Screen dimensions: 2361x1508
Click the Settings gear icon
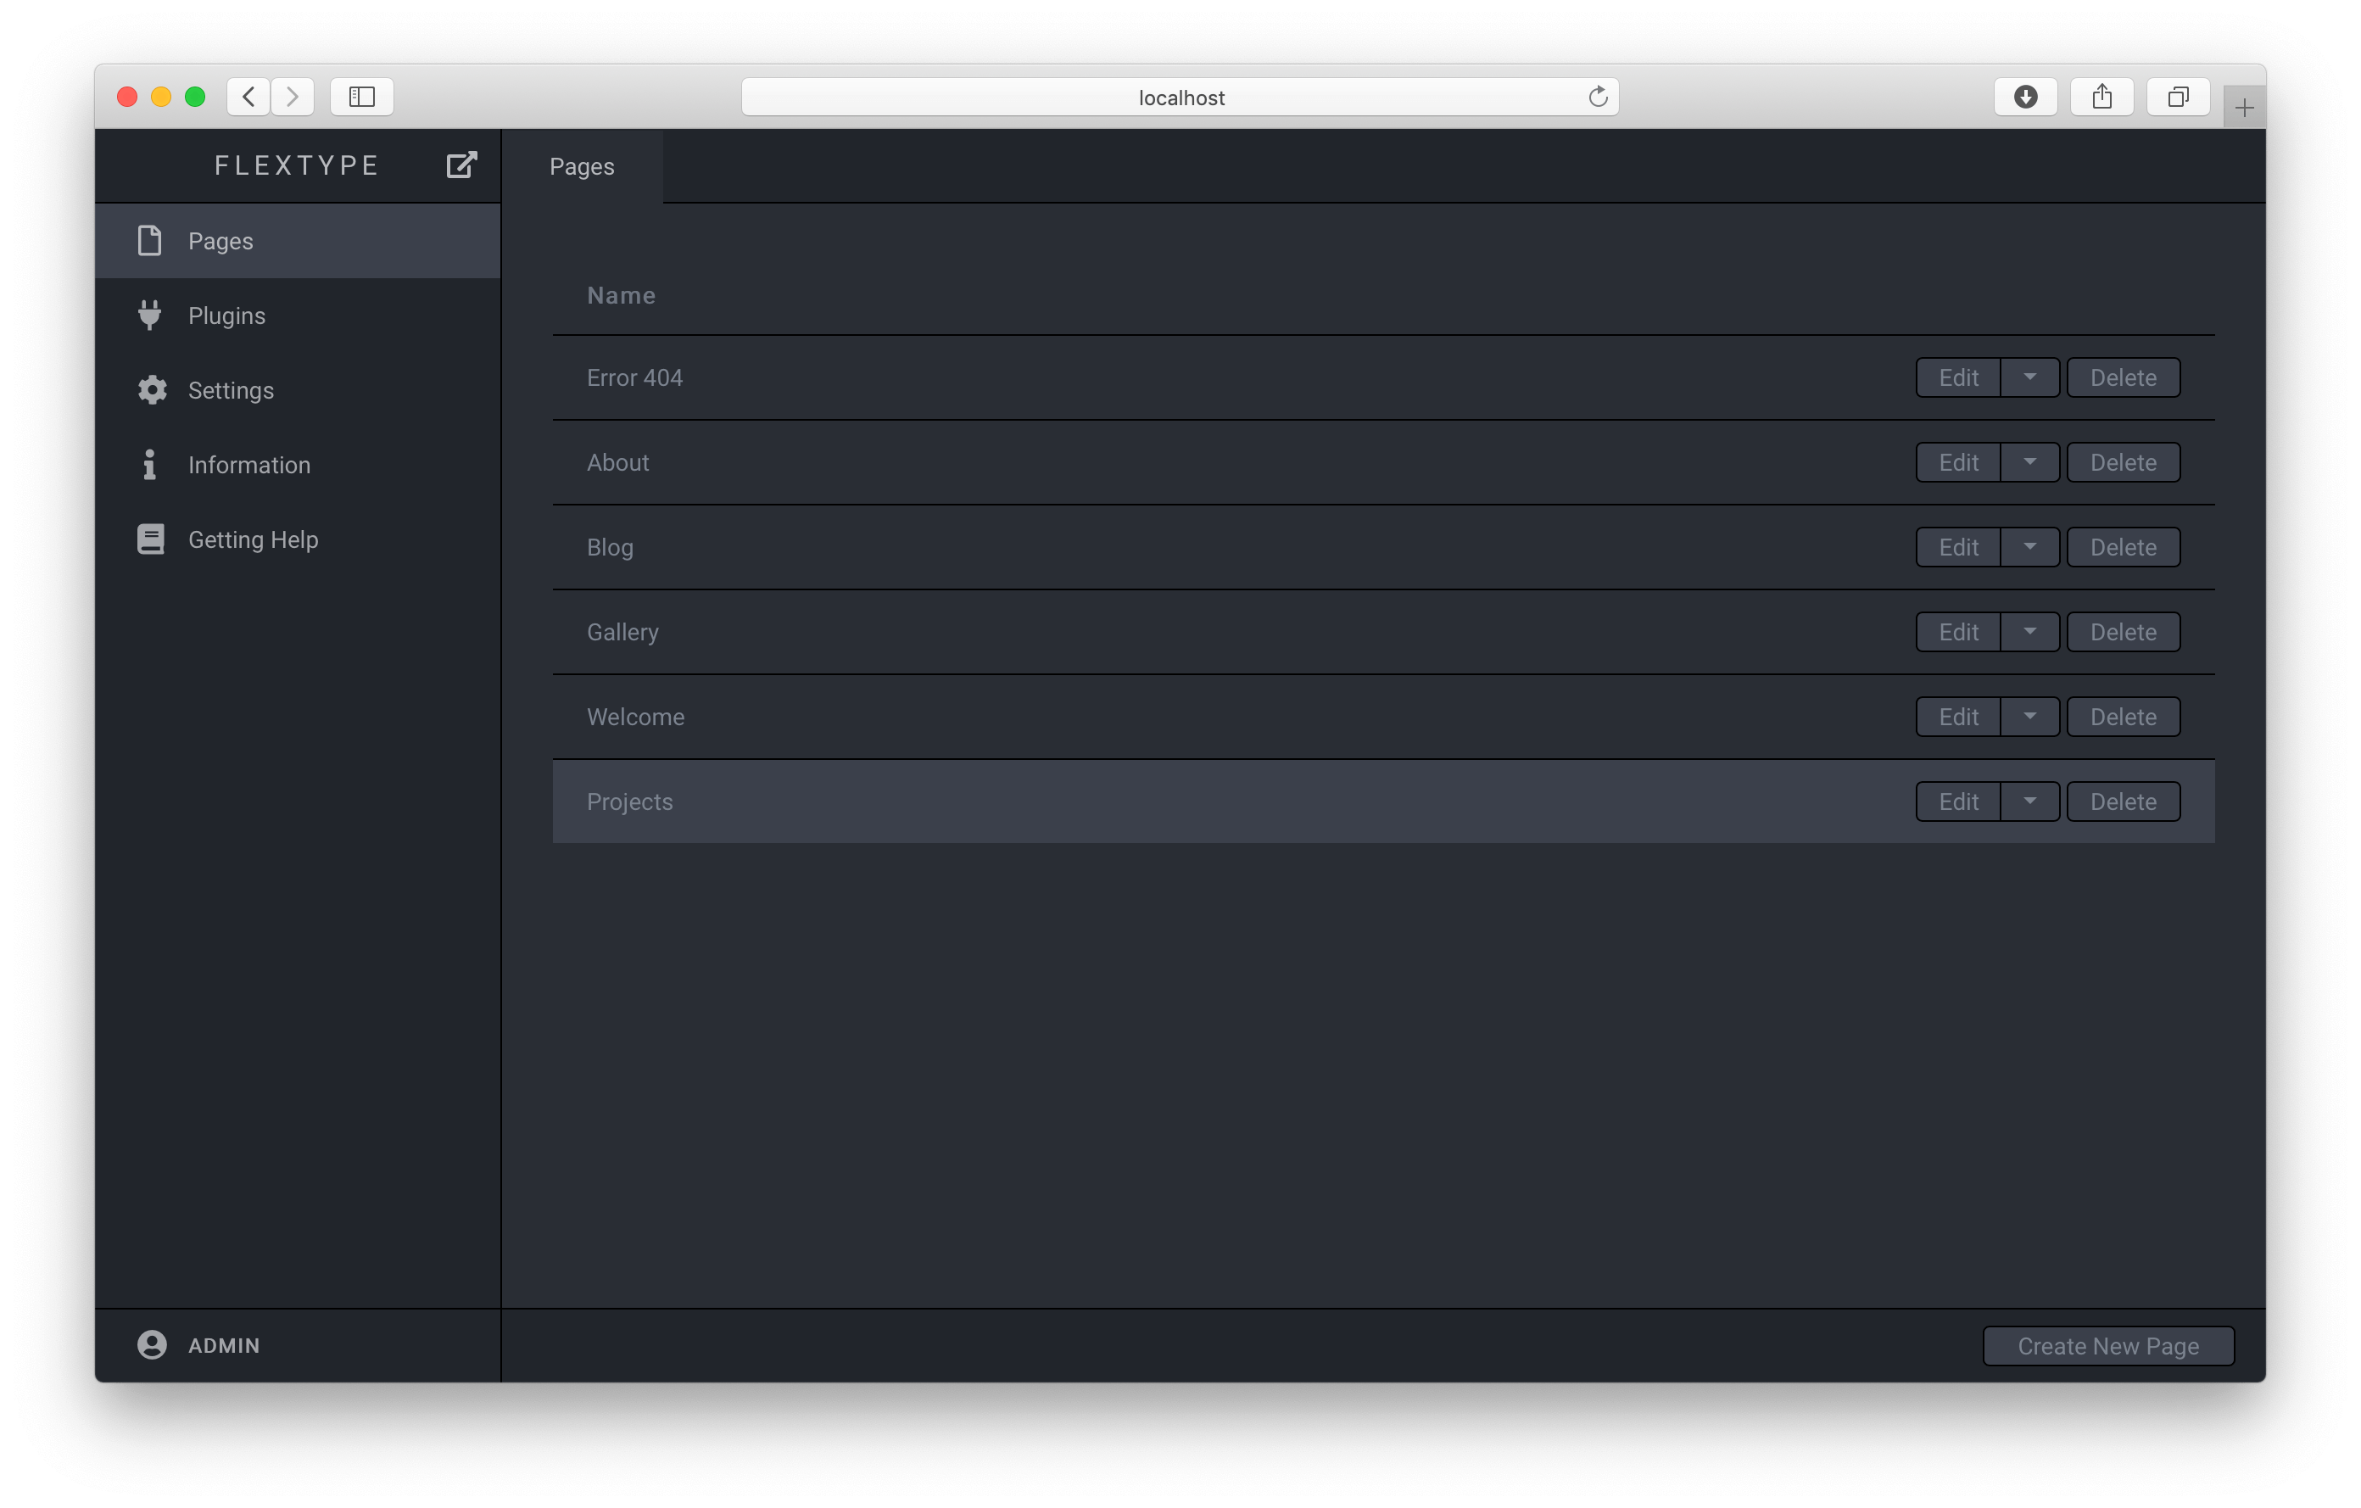151,389
